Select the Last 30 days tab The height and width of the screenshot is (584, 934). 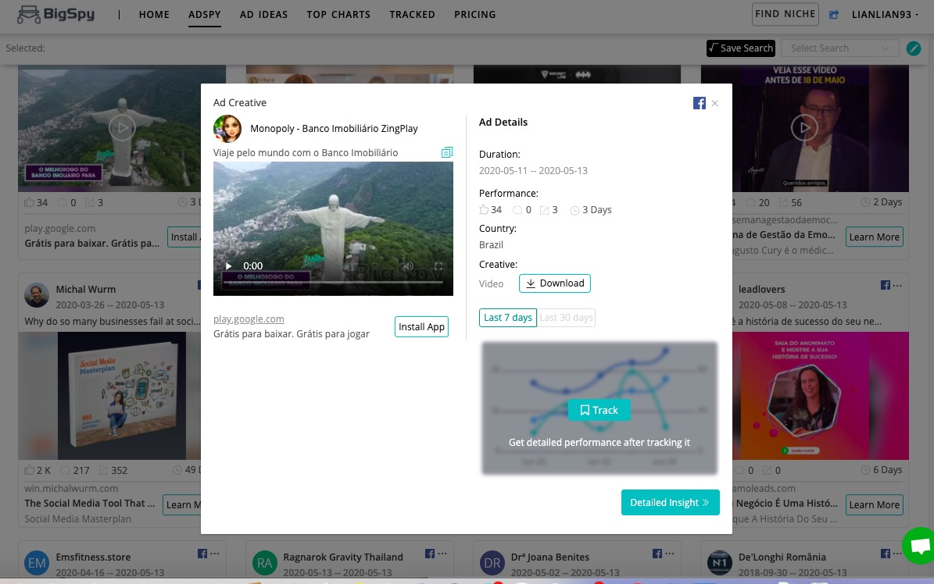[x=566, y=318]
